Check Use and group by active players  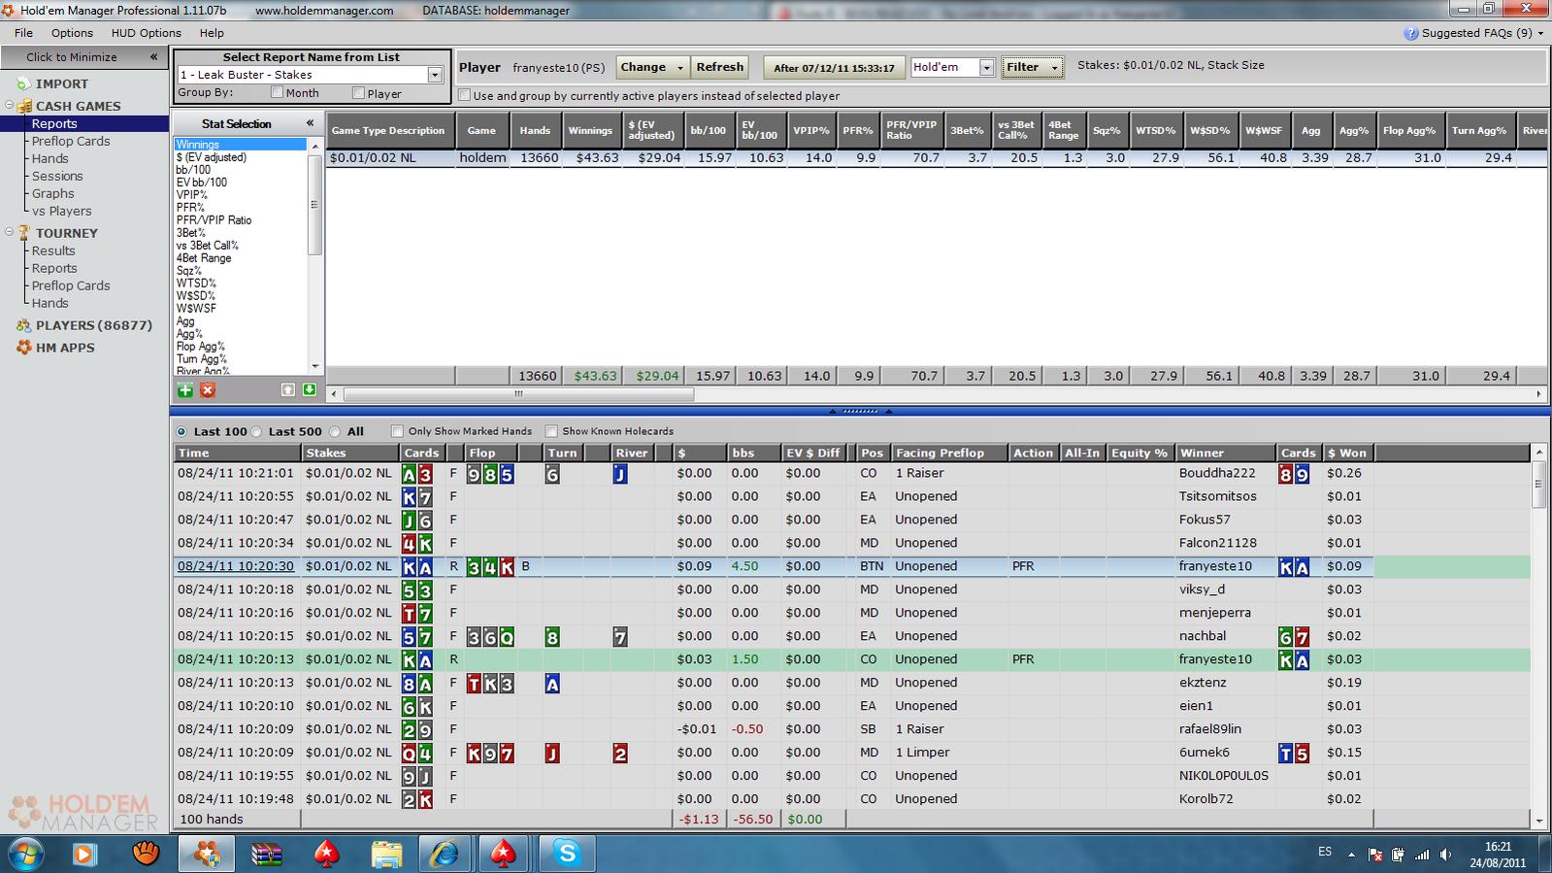[464, 96]
